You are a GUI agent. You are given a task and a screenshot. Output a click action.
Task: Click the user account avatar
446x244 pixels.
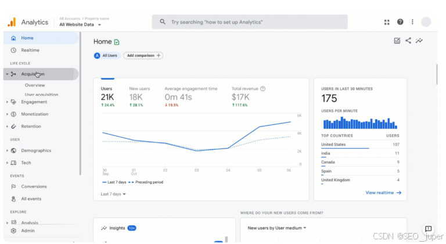coord(426,22)
